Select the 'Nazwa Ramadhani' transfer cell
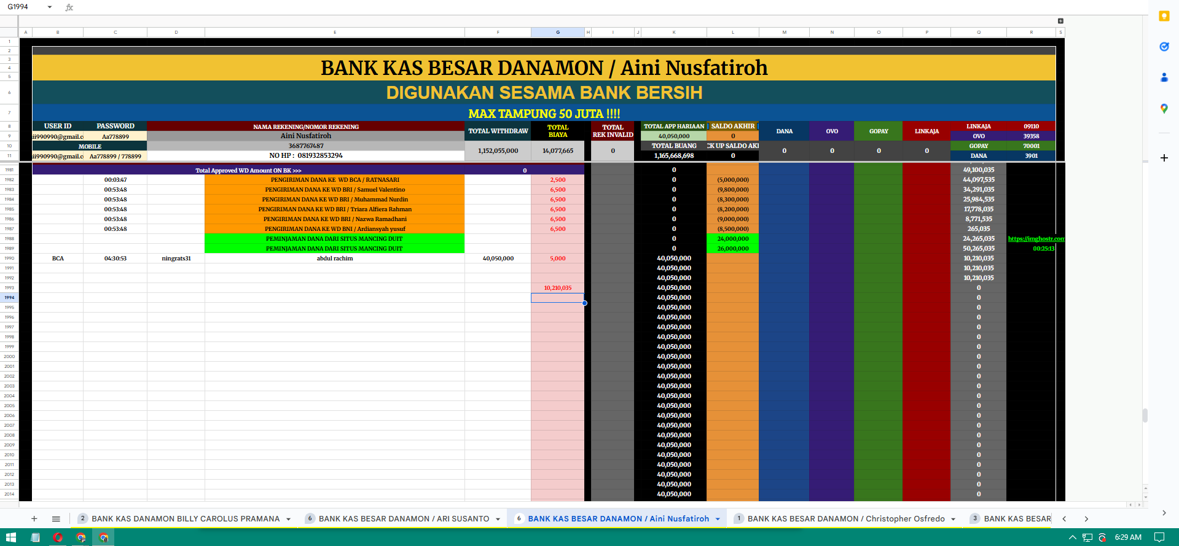This screenshot has height=546, width=1179. 335,219
